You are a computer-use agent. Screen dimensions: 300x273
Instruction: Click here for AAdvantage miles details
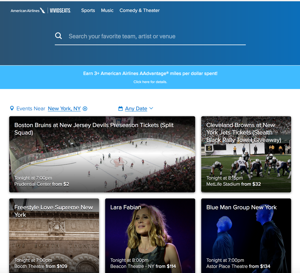[150, 82]
